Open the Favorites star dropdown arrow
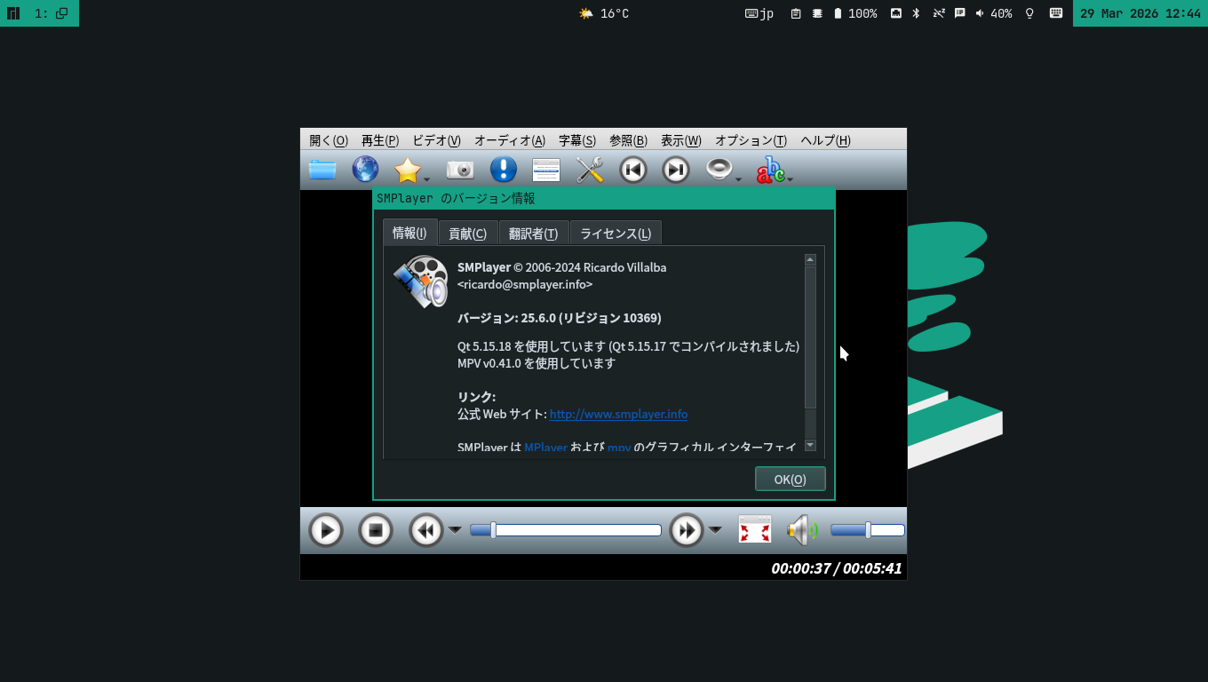The width and height of the screenshot is (1208, 682). [427, 178]
